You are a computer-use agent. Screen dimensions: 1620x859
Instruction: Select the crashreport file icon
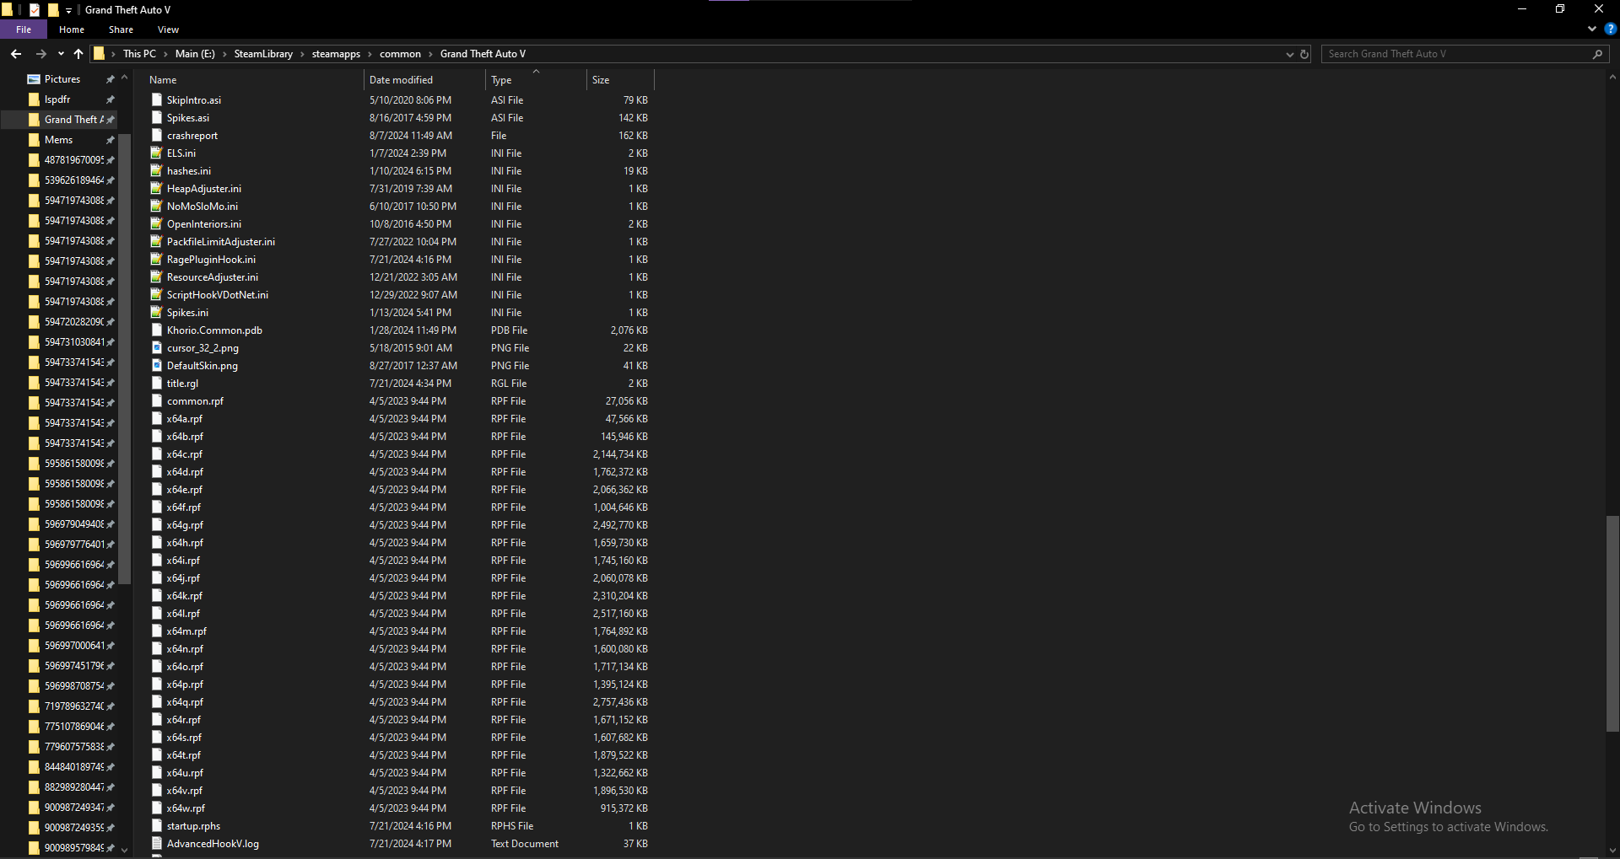(156, 136)
